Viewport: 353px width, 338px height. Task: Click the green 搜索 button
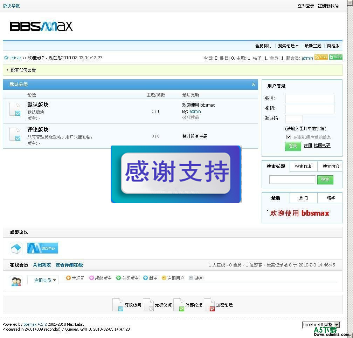point(325,180)
